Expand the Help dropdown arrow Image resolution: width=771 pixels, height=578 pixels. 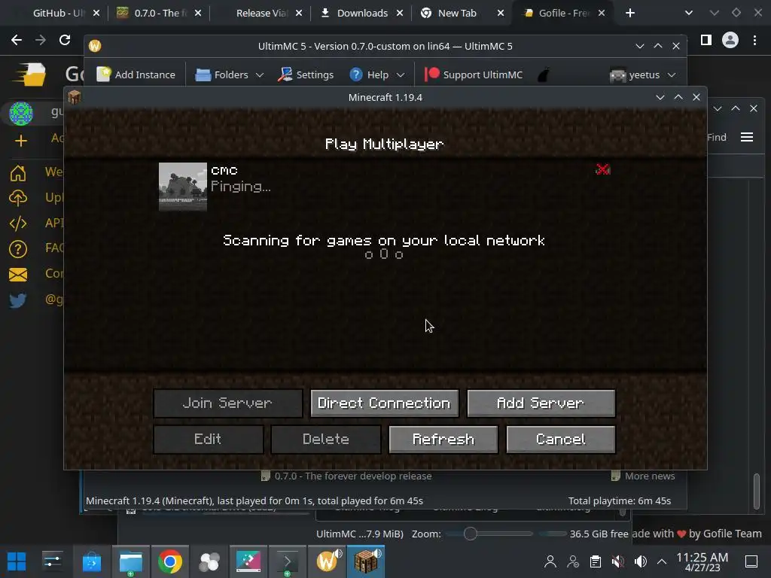(x=401, y=75)
